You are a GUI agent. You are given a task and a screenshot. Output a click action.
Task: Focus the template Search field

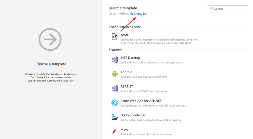(x=227, y=9)
